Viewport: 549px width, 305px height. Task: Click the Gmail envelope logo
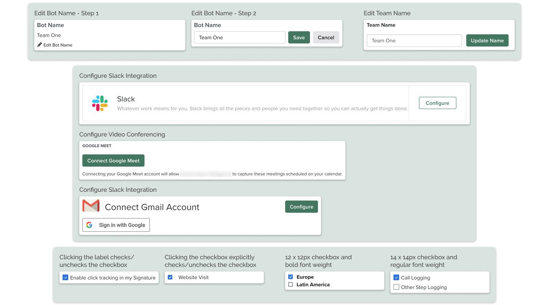[x=91, y=206]
